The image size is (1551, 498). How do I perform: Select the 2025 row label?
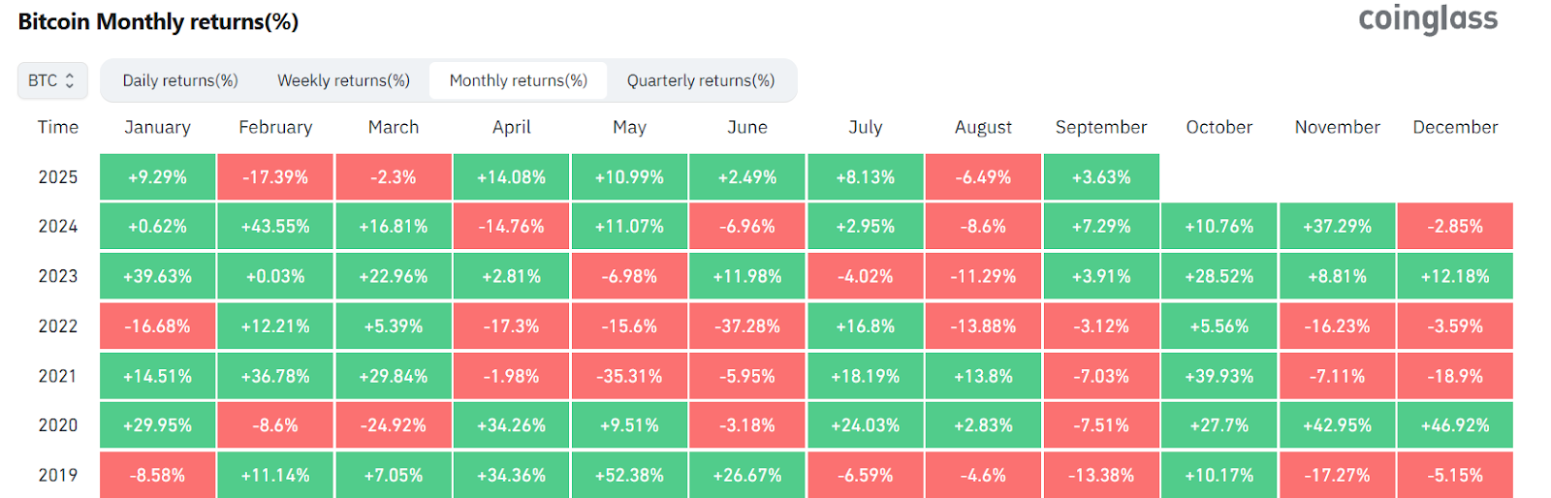point(58,177)
